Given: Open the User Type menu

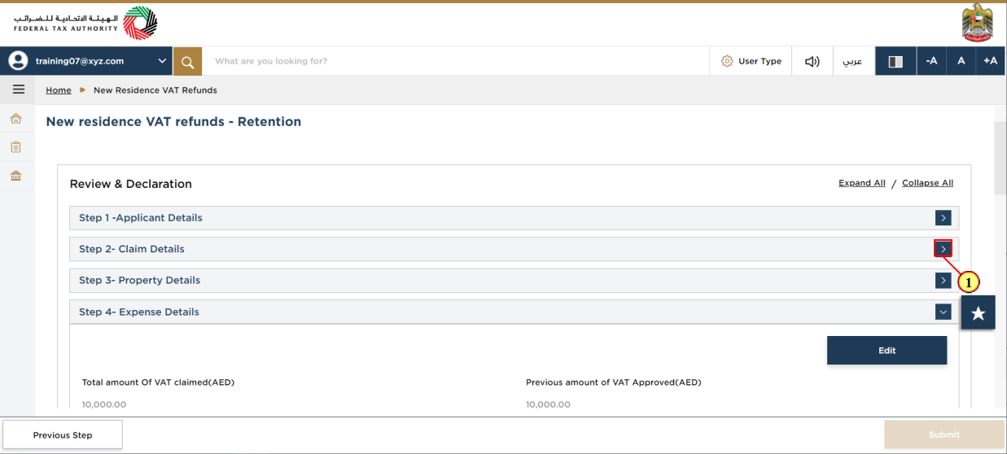Looking at the screenshot, I should click(x=751, y=61).
